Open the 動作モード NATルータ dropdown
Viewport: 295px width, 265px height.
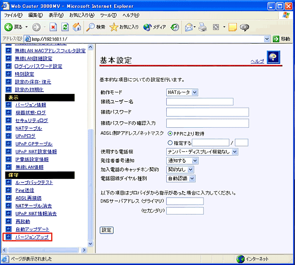tap(182, 92)
